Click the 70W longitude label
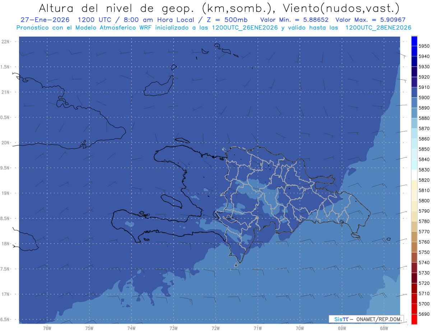 (x=300, y=328)
